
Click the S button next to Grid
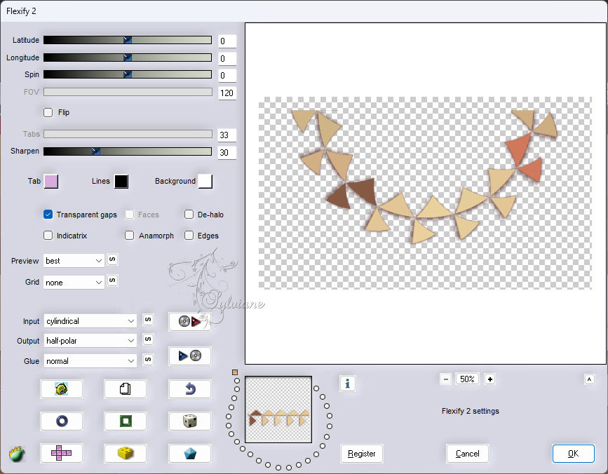click(x=112, y=280)
